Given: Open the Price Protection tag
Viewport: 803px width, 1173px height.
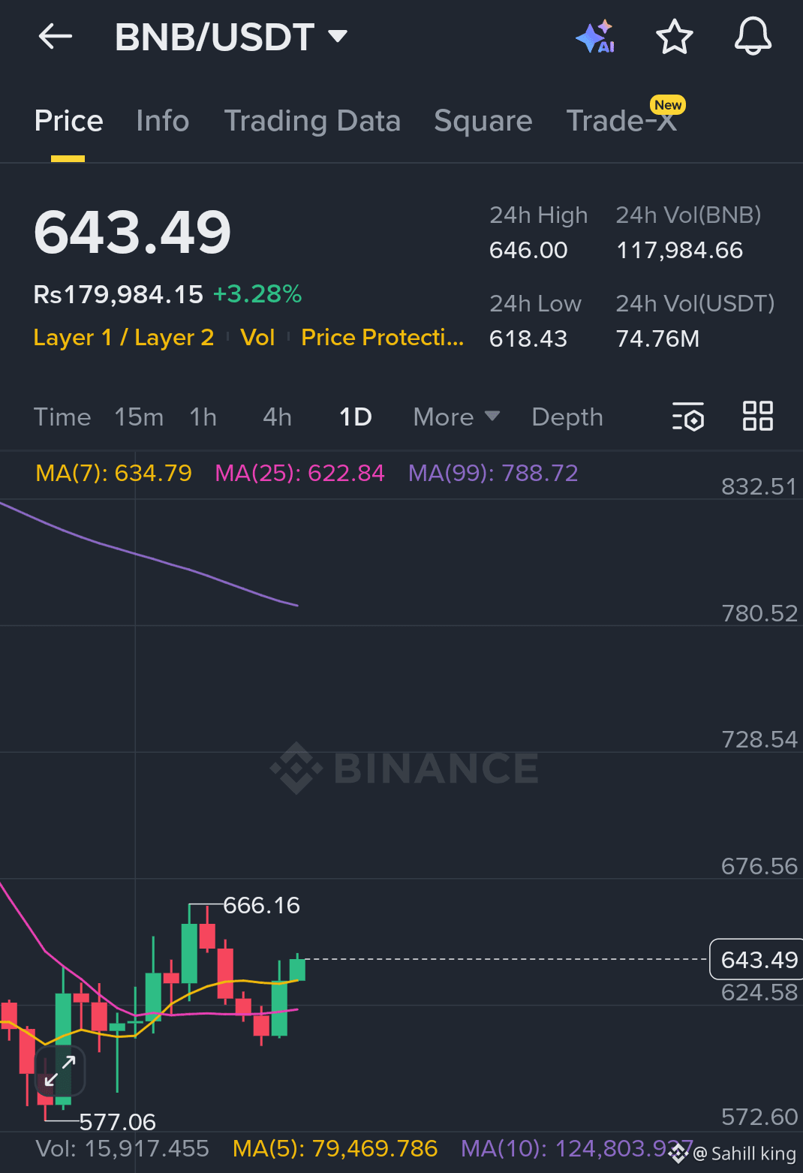Looking at the screenshot, I should 383,338.
